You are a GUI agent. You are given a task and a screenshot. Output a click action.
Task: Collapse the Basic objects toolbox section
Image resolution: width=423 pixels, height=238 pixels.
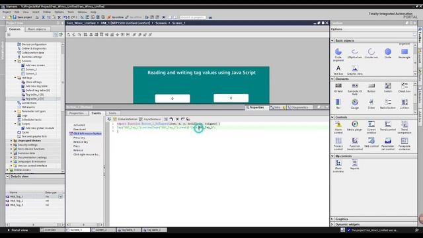point(332,40)
